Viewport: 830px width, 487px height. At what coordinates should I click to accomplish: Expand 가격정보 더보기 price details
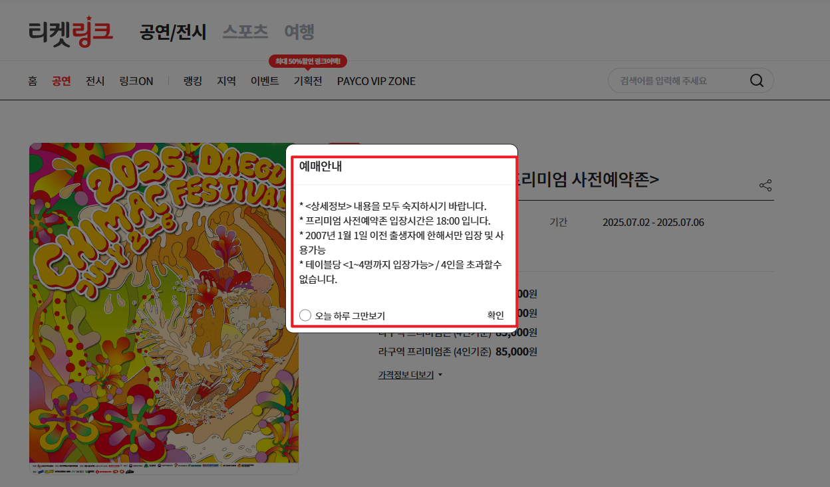(406, 374)
